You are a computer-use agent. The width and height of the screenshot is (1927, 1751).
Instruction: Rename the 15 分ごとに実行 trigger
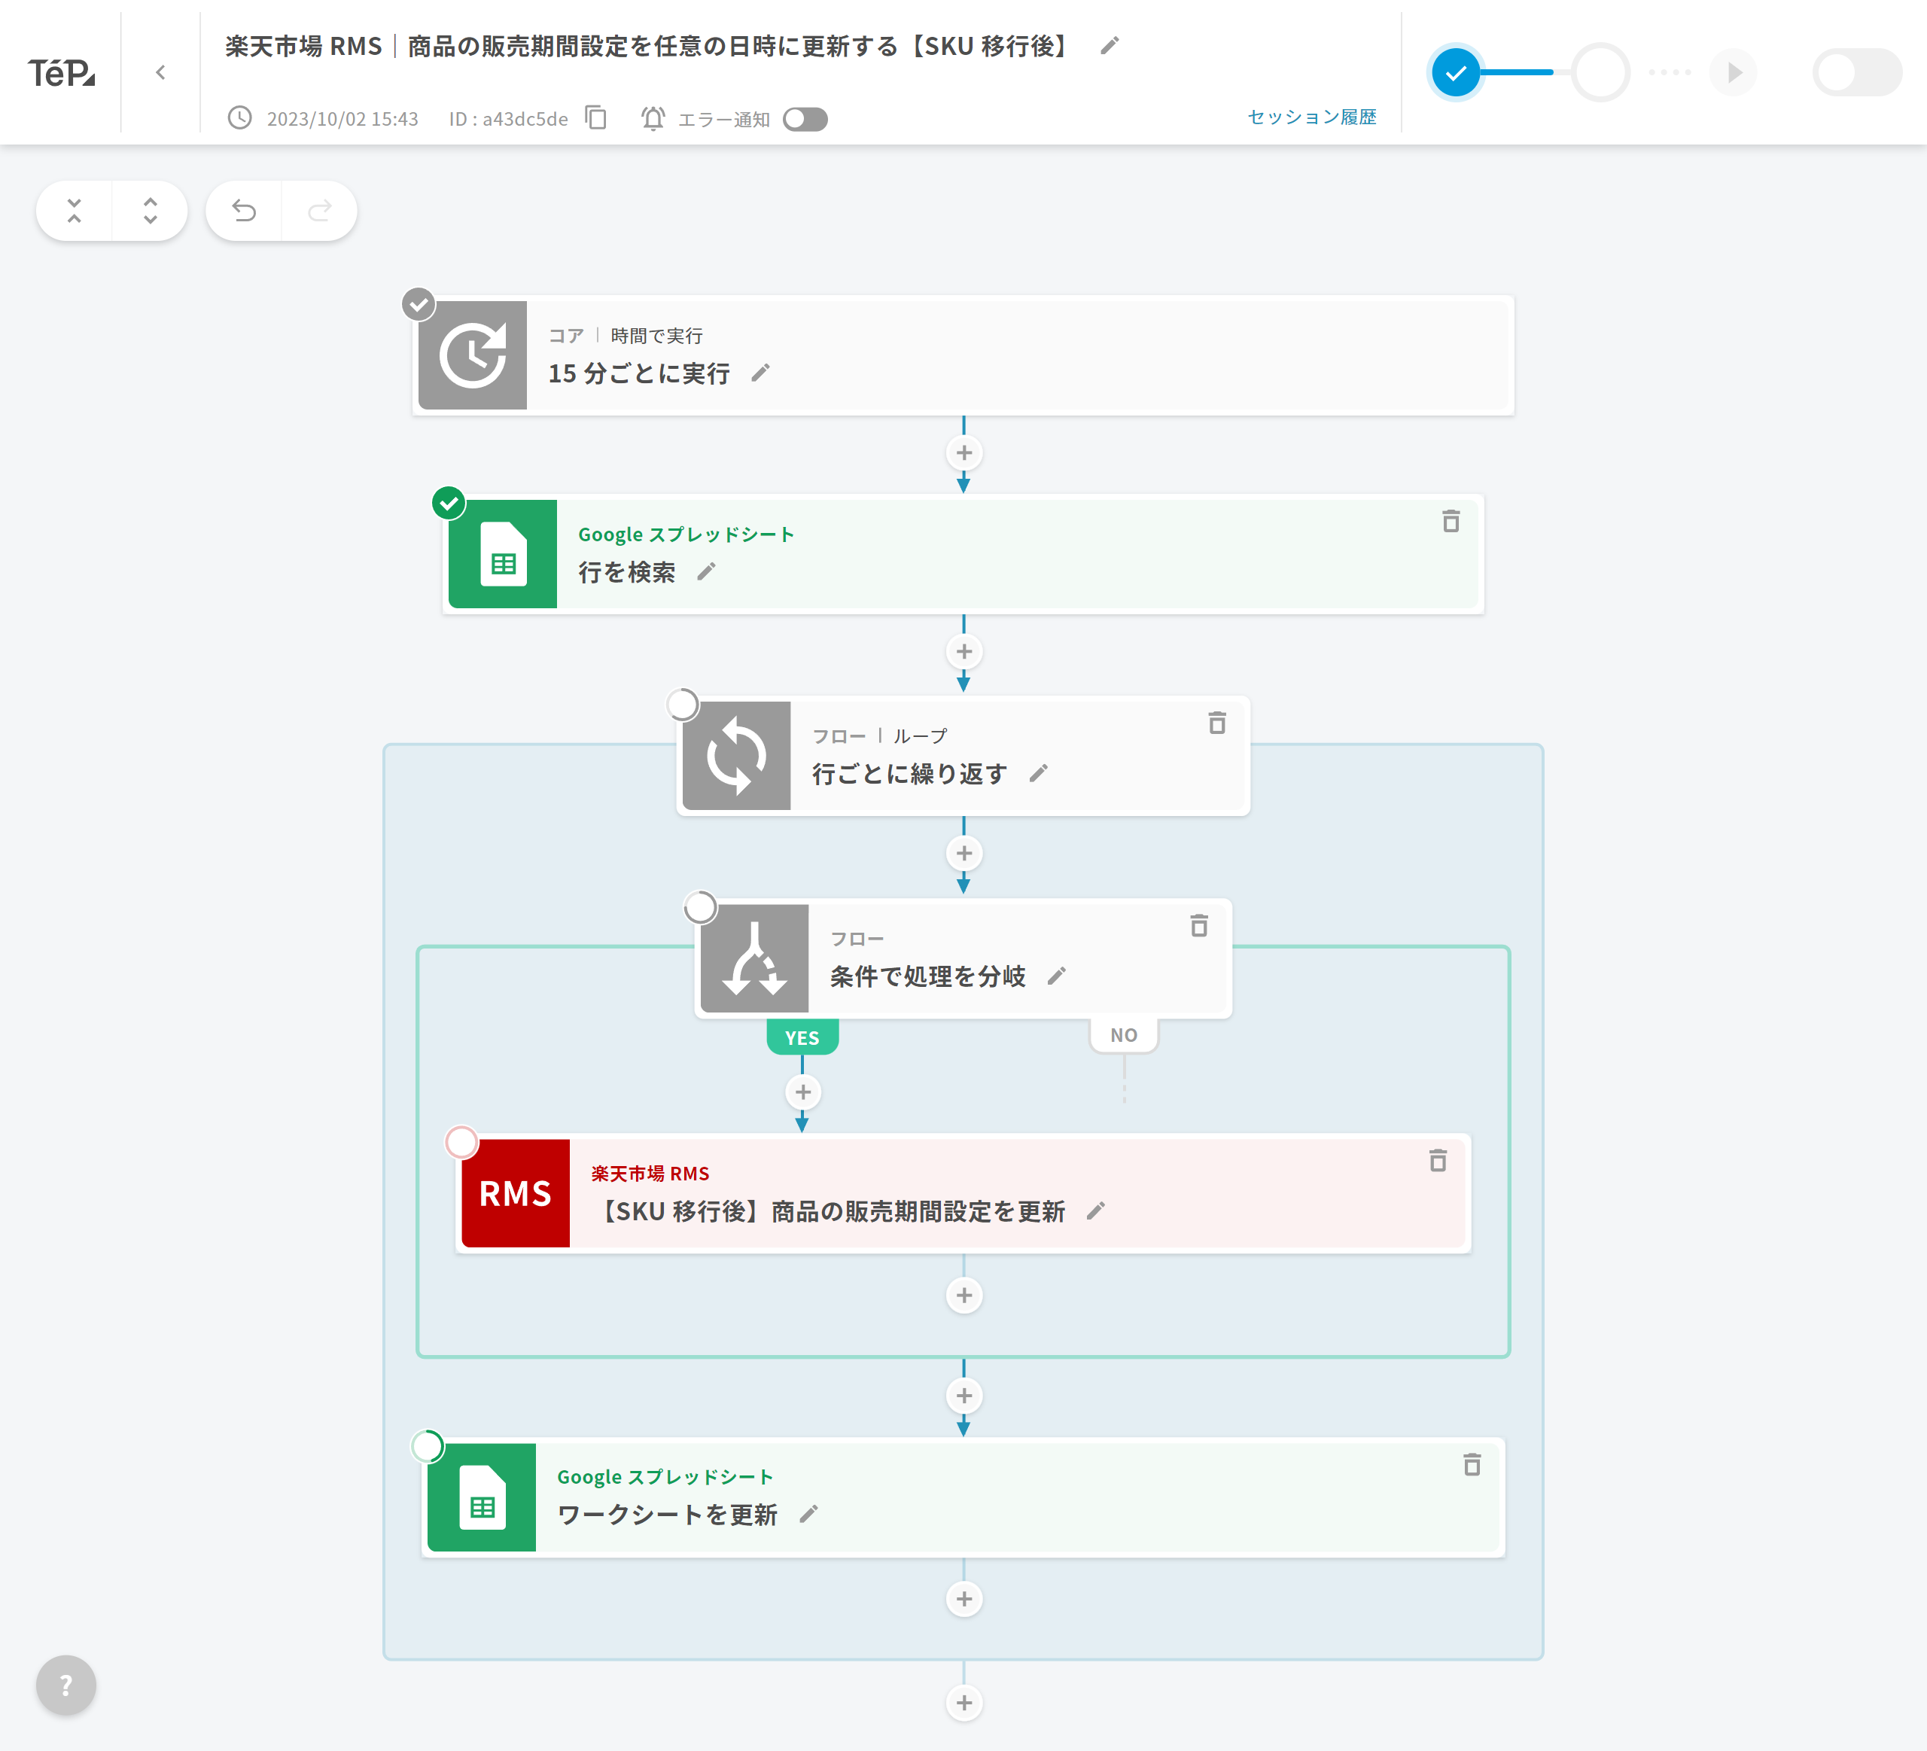tap(760, 373)
